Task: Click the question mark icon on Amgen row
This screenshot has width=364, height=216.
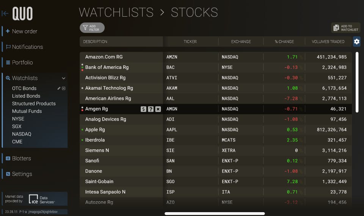Action: (x=151, y=109)
